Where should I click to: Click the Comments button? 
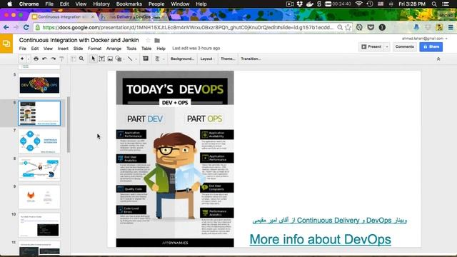pyautogui.click(x=404, y=46)
